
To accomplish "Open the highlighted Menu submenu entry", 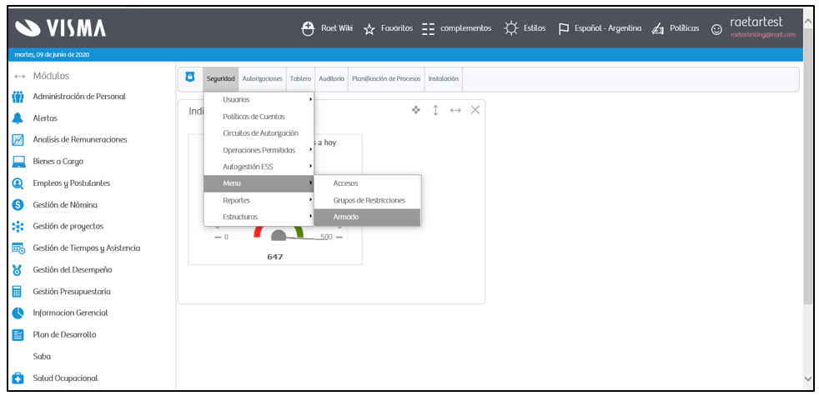I will [259, 183].
